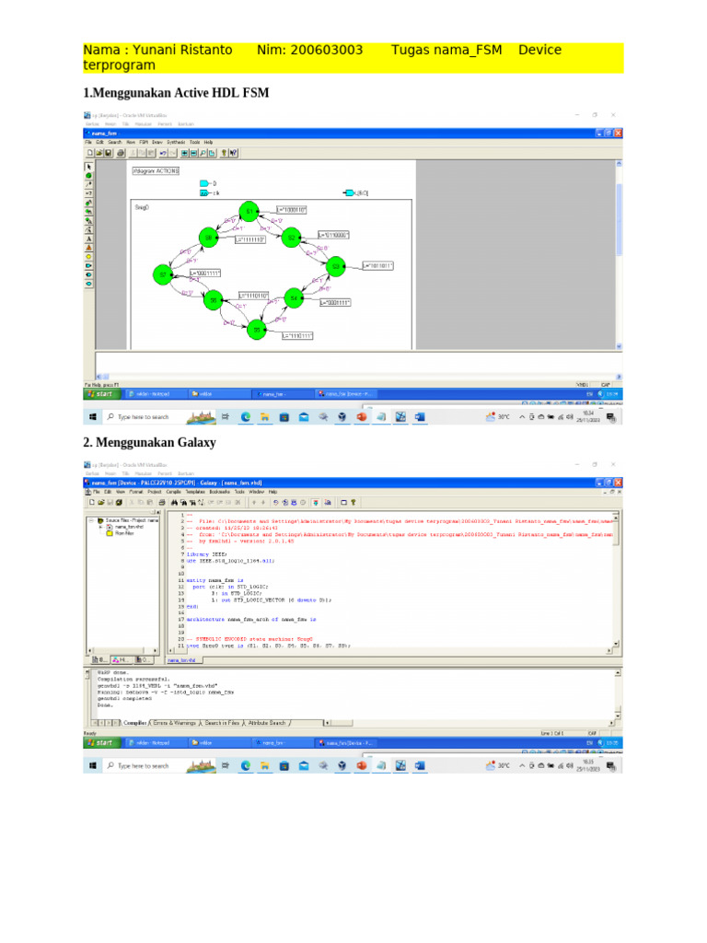
Task: Open the File menu in Active HDL FSM
Action: click(x=87, y=143)
